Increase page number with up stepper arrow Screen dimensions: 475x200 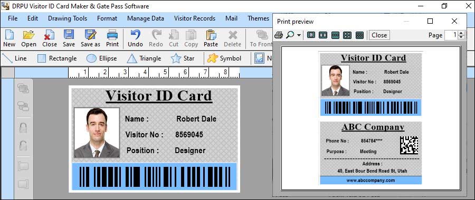point(461,33)
